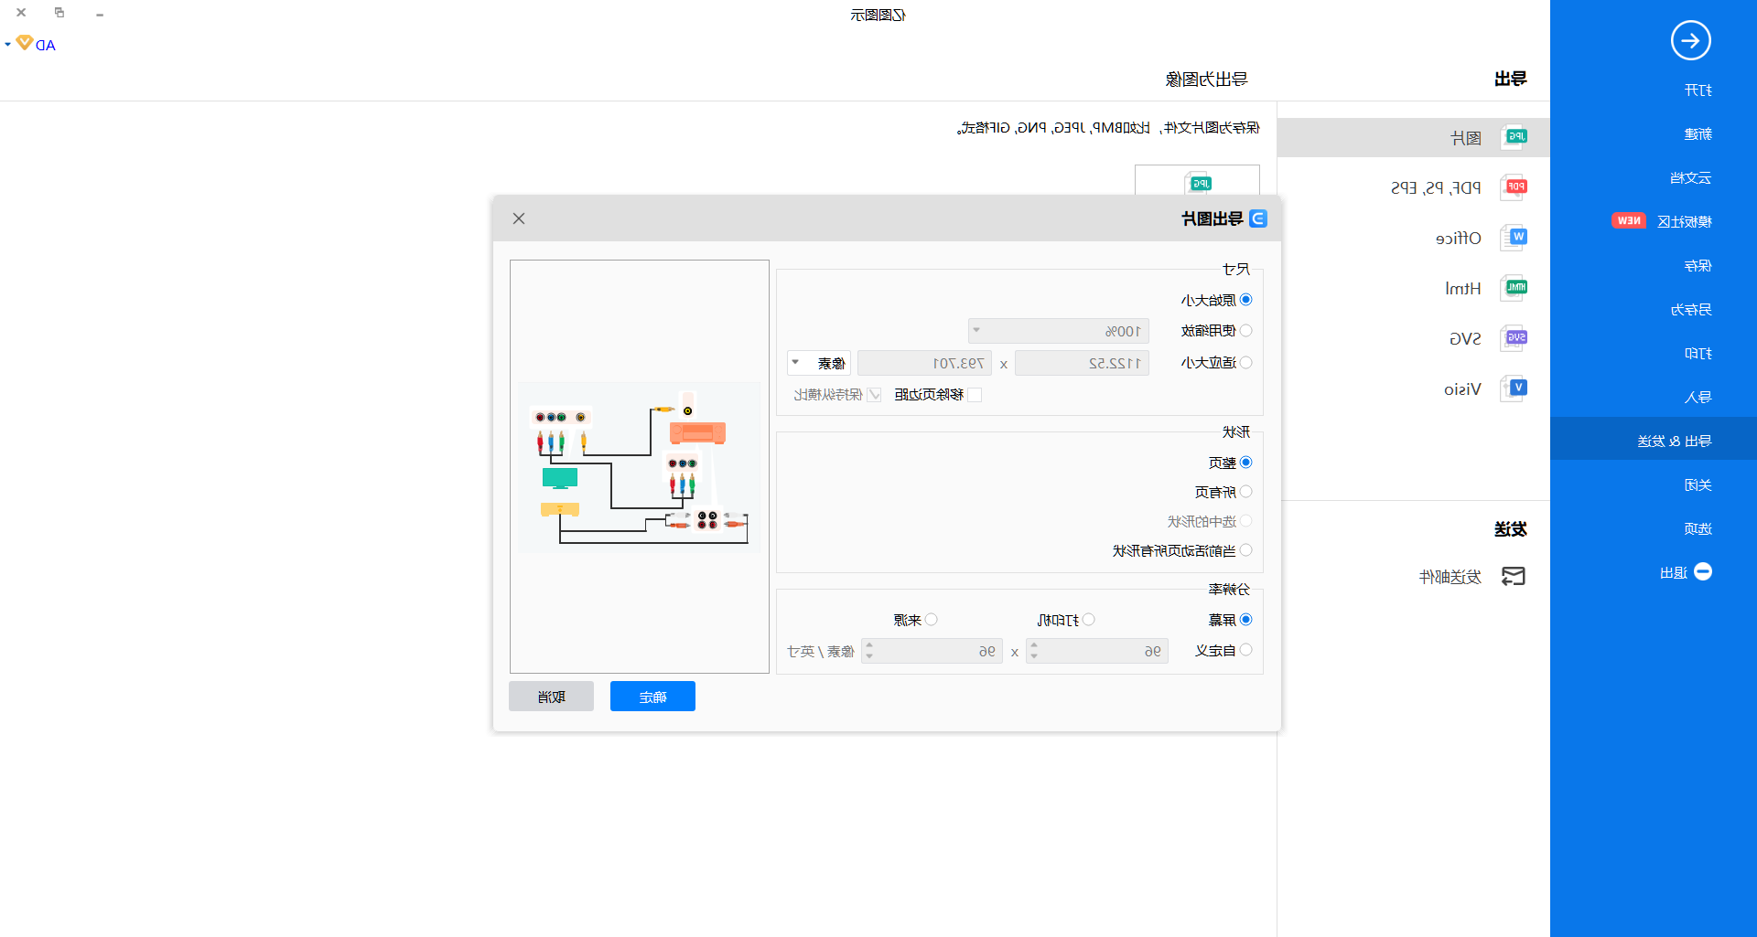This screenshot has height=937, width=1757.
Task: Click the 另存为 menu item
Action: coord(1690,309)
